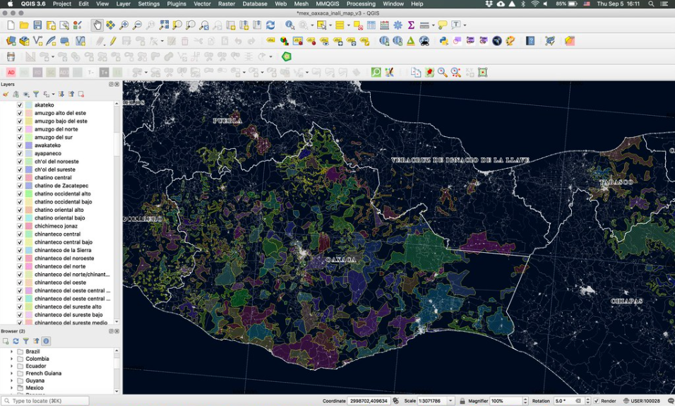Toggle visibility of chatino central layer
The width and height of the screenshot is (675, 406).
(20, 178)
